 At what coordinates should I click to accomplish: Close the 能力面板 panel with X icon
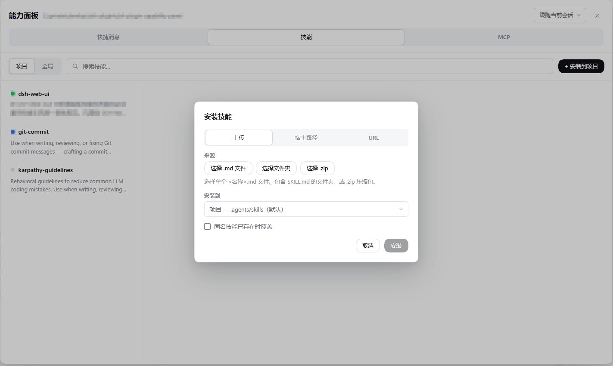[x=597, y=15]
